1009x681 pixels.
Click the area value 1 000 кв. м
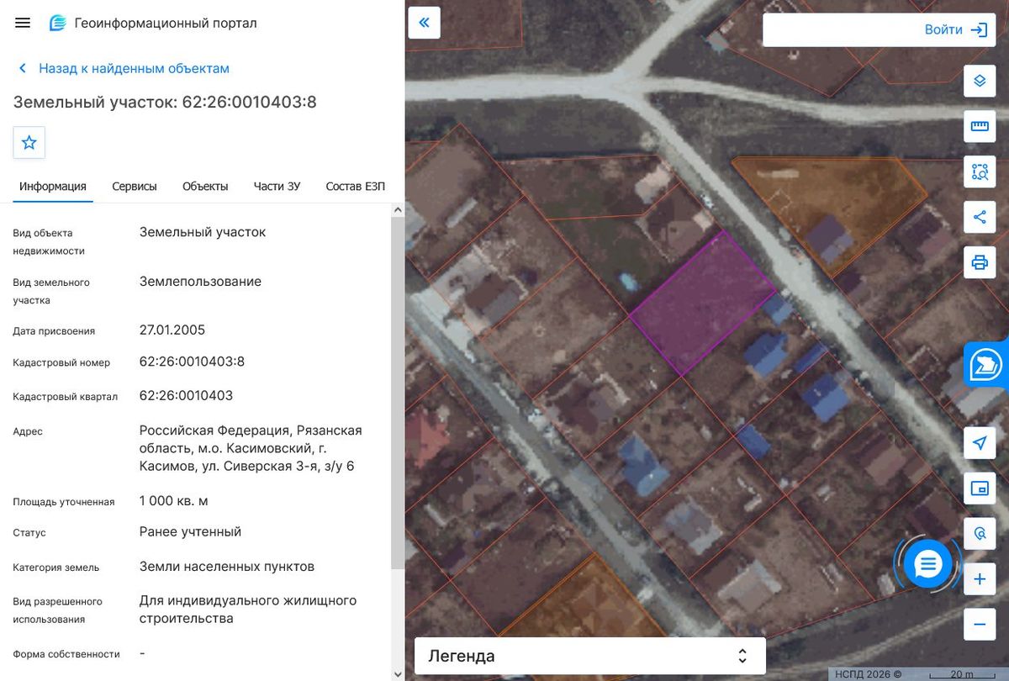click(174, 501)
